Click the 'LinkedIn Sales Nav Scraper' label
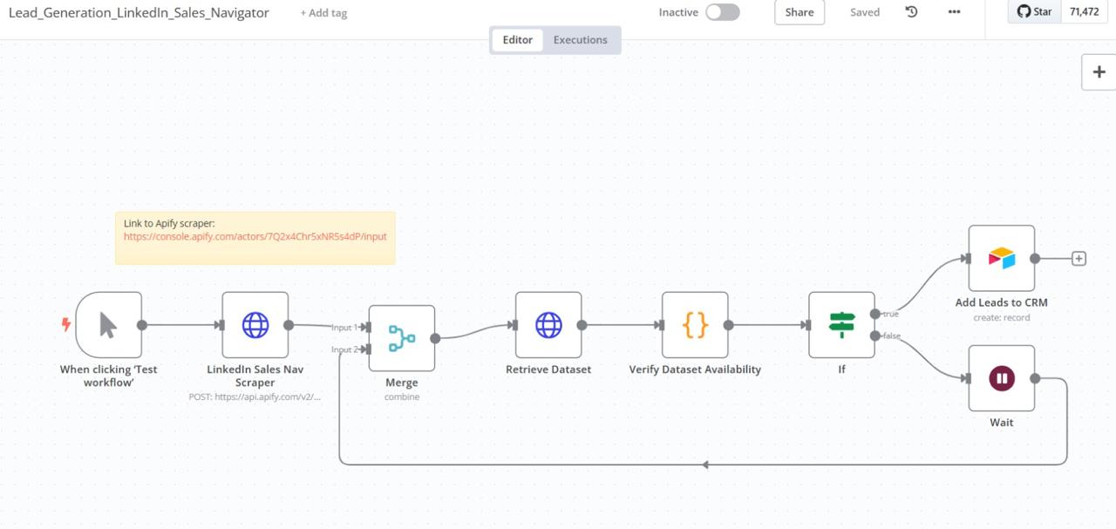The height and width of the screenshot is (529, 1116). tap(255, 376)
